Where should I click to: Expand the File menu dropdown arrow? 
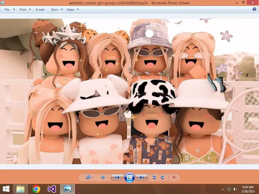pos(14,9)
